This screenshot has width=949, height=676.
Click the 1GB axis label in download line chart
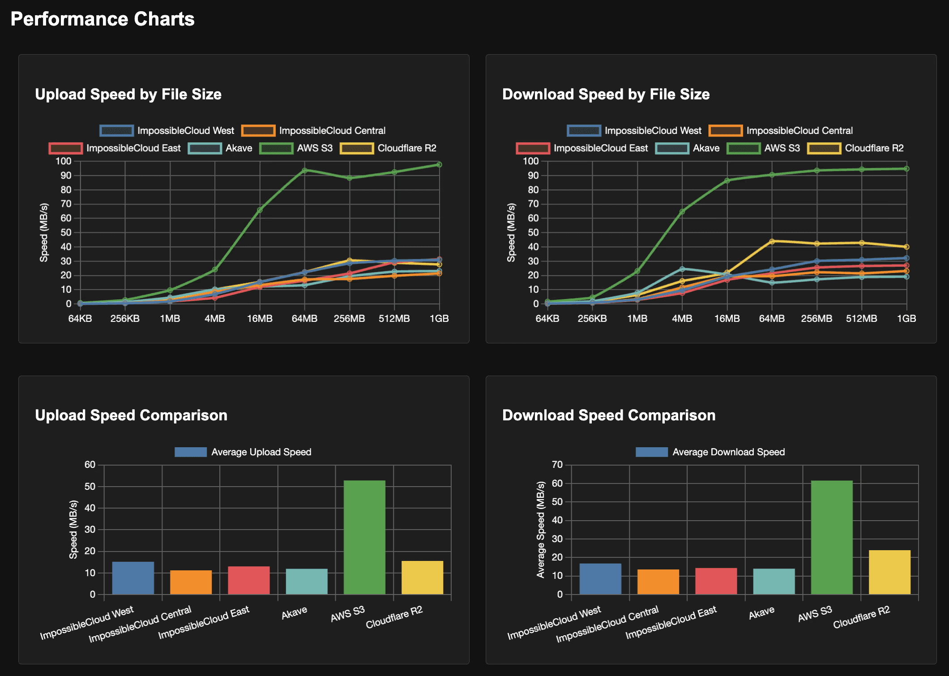906,319
